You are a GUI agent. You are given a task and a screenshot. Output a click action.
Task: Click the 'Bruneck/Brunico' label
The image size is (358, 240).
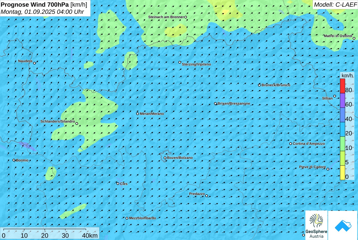pos(276,85)
